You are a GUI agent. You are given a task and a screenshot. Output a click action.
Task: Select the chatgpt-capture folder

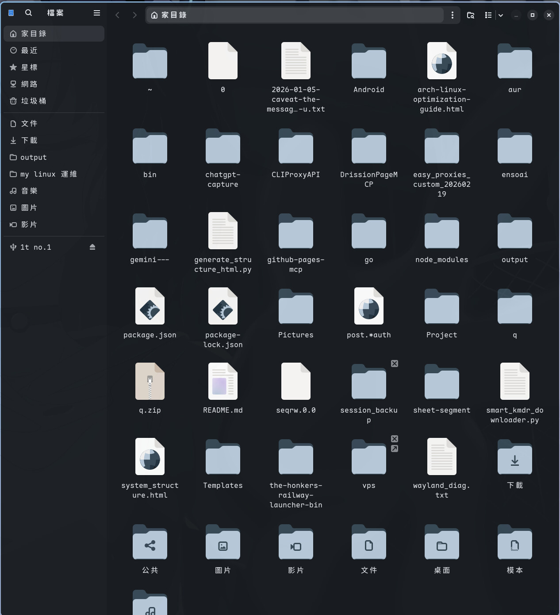tap(223, 146)
